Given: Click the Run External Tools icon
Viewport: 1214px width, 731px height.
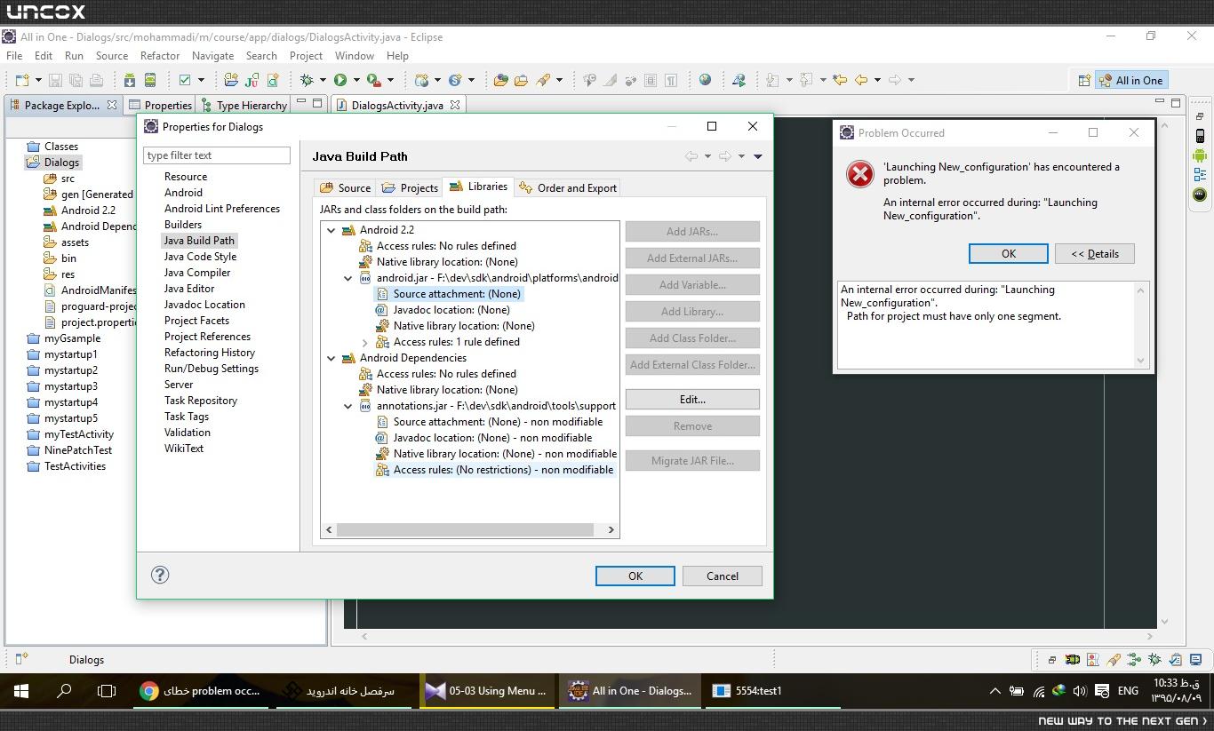Looking at the screenshot, I should 373,80.
